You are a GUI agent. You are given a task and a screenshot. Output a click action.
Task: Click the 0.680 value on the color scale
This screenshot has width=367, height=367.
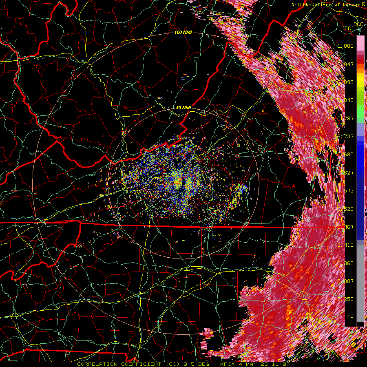click(345, 155)
